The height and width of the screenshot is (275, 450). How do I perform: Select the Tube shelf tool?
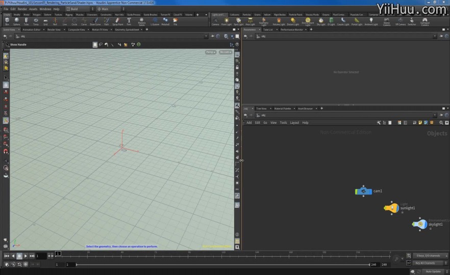(26, 21)
